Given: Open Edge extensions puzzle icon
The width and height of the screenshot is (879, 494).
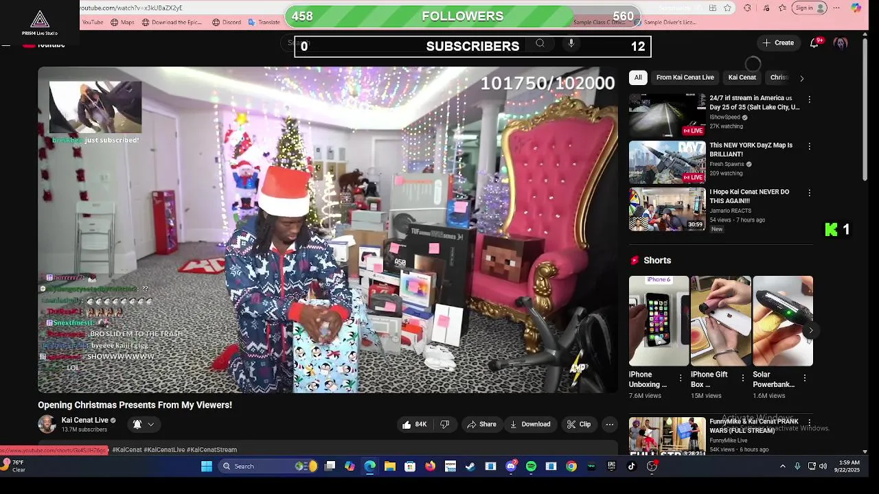Looking at the screenshot, I should pos(747,8).
